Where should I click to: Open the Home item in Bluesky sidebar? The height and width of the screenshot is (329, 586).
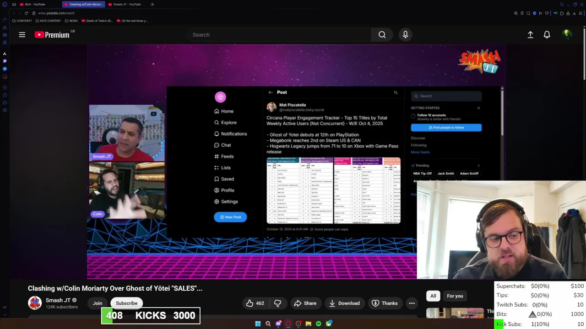224,111
